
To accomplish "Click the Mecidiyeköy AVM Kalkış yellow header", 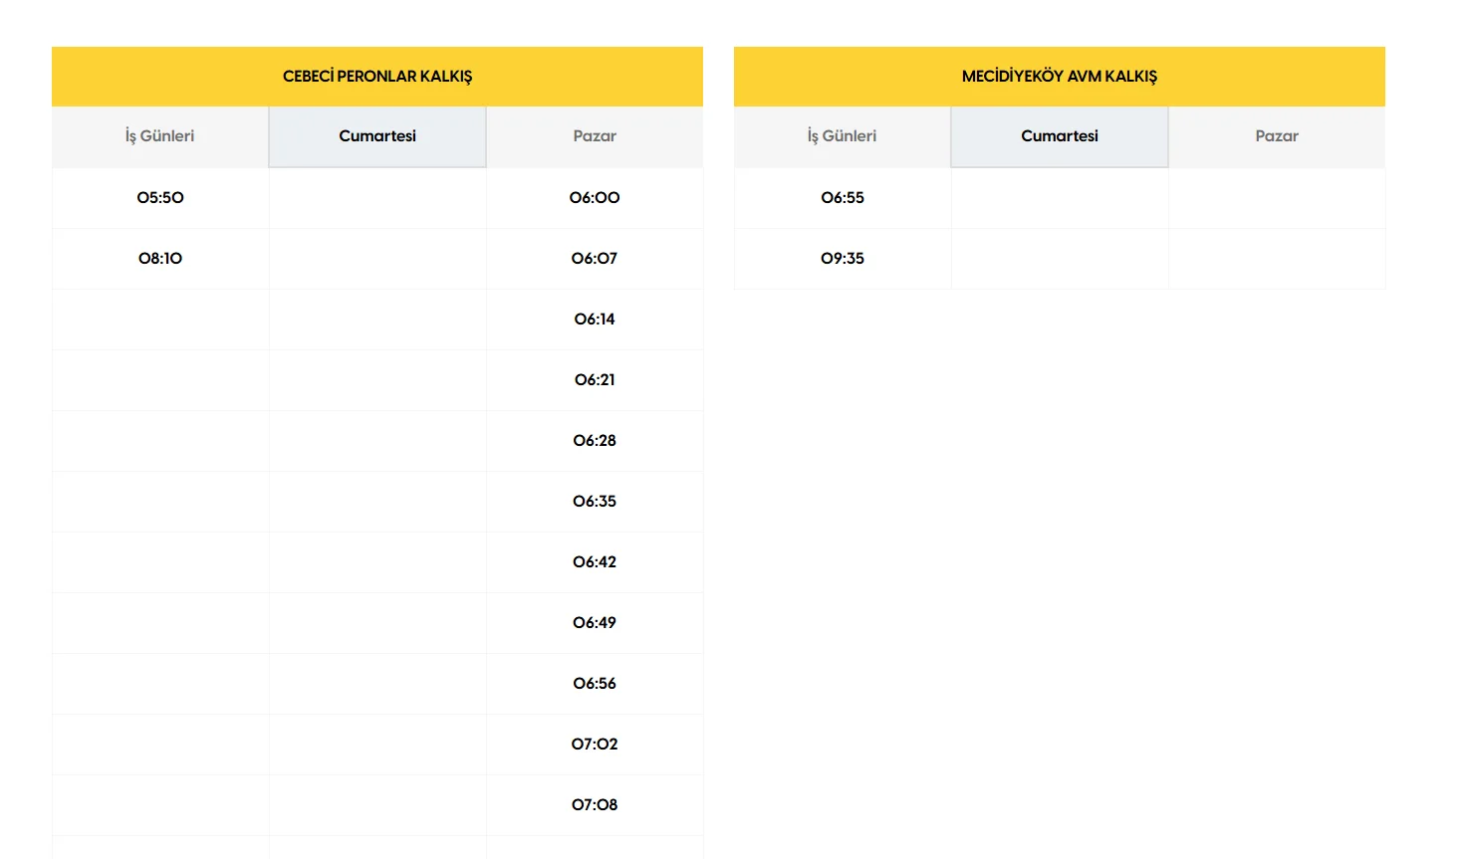I will coord(1060,77).
